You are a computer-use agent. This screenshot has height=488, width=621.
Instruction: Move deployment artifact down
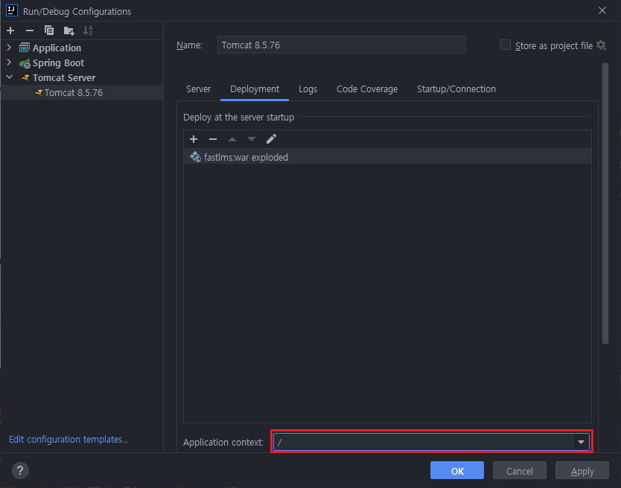coord(252,139)
